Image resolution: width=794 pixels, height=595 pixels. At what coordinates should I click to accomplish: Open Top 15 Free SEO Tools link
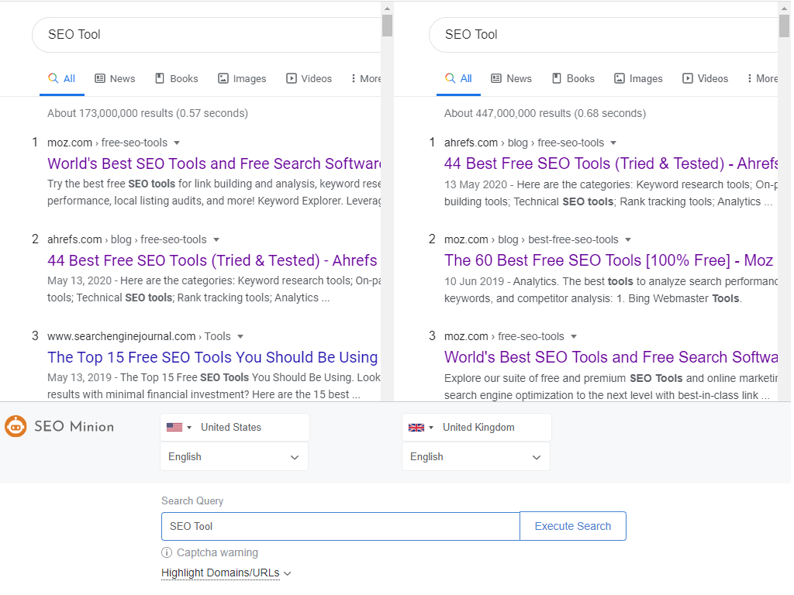point(212,357)
